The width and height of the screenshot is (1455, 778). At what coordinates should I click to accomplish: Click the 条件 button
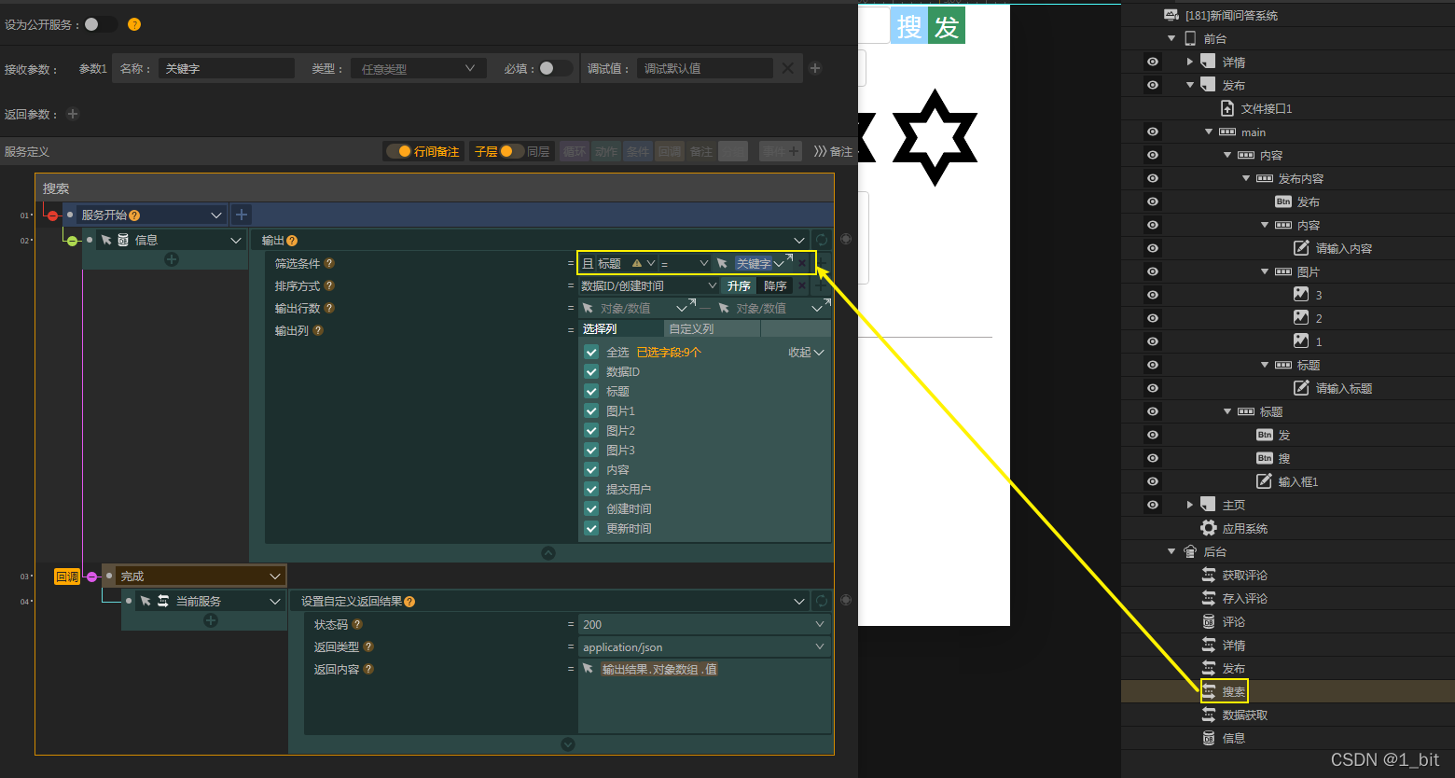click(x=638, y=151)
